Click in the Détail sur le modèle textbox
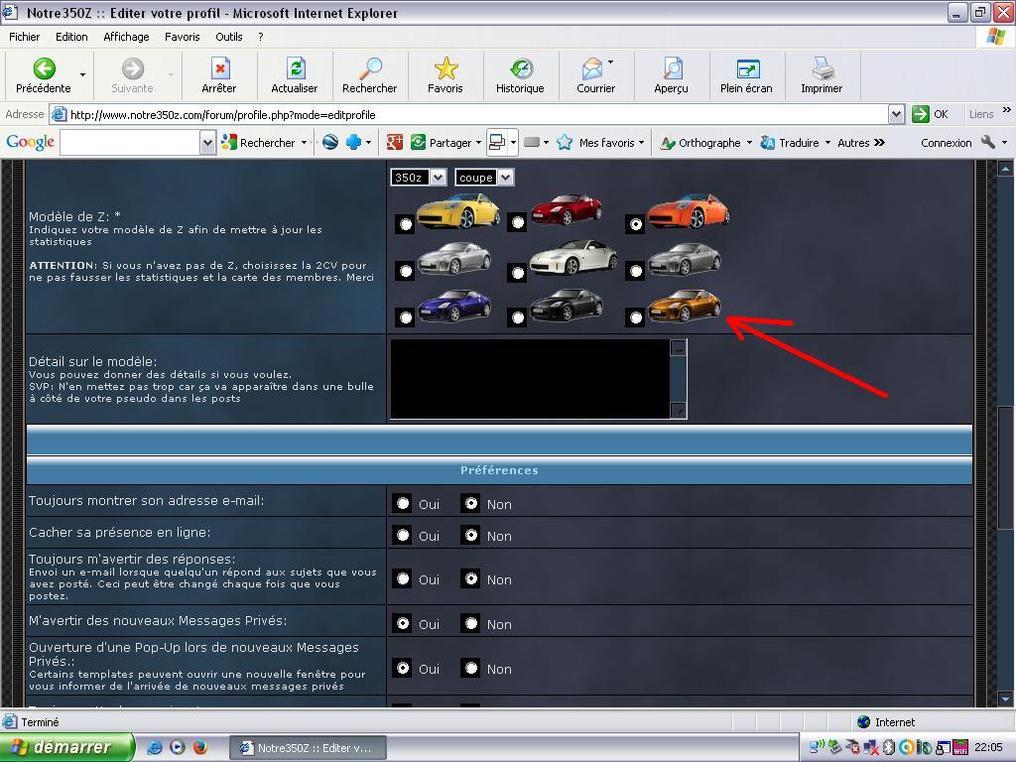 (531, 378)
